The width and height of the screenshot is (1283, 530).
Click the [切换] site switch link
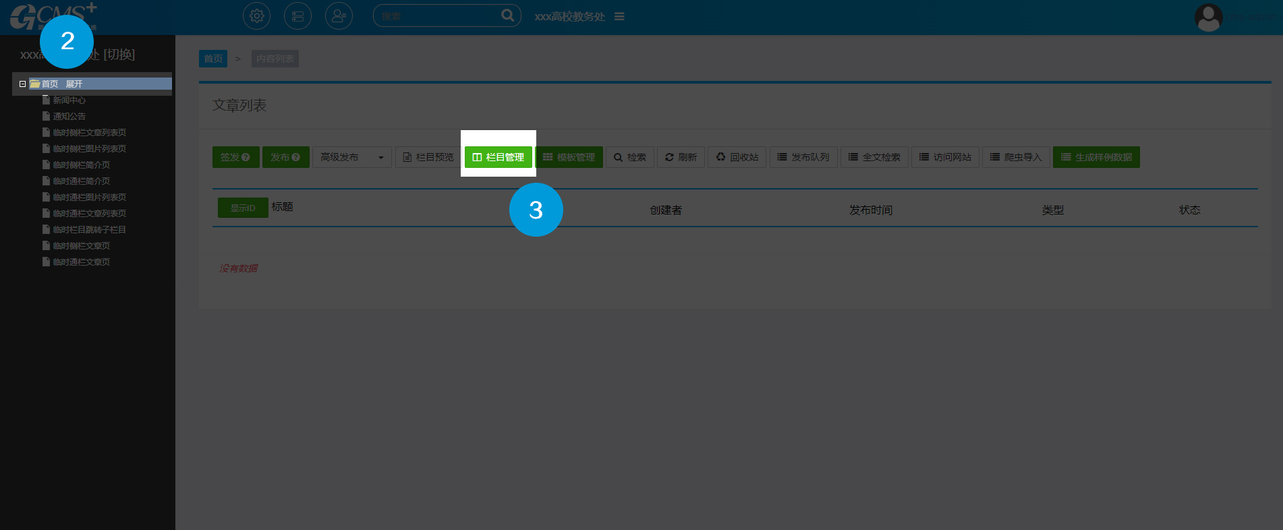coord(119,55)
